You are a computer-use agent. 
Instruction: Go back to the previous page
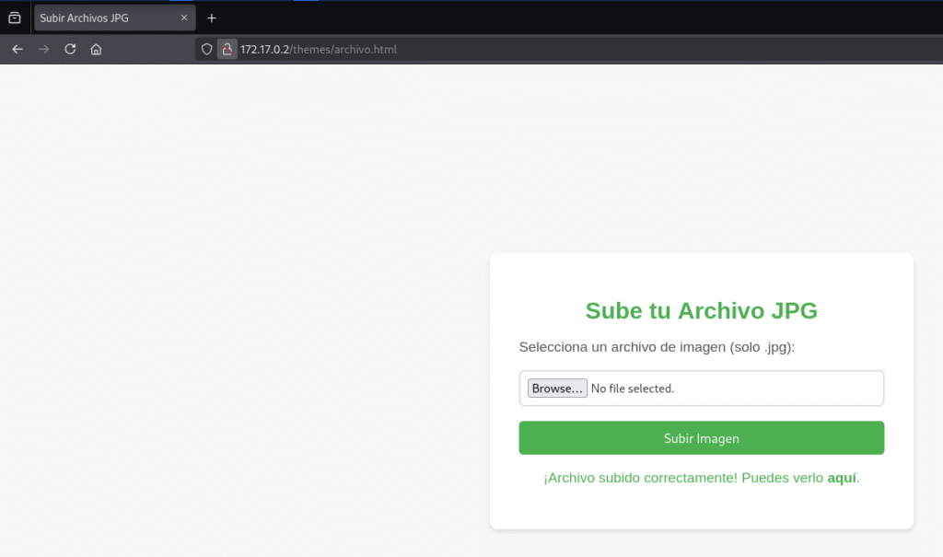17,50
